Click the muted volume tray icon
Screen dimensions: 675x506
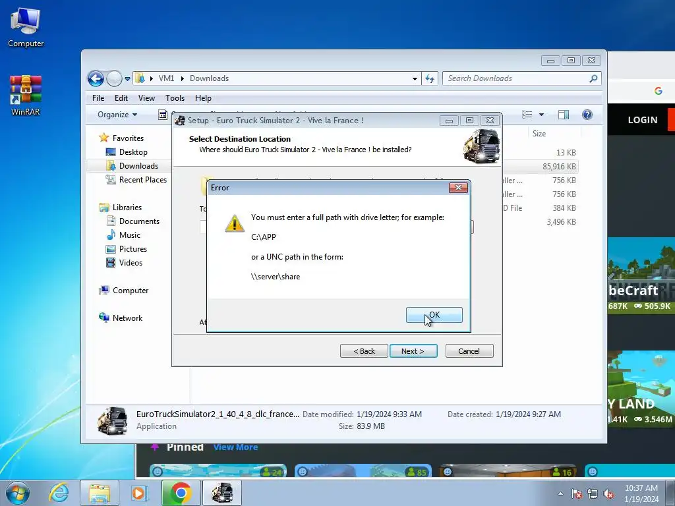[608, 494]
